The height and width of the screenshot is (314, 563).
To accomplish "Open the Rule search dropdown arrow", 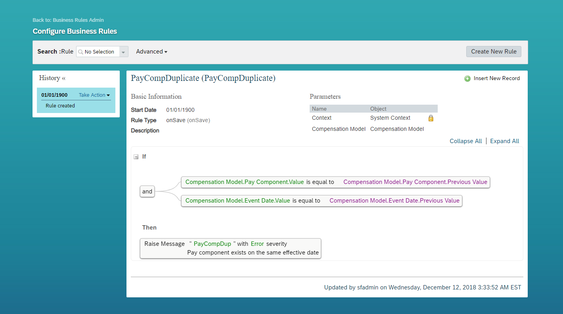I will [x=124, y=52].
